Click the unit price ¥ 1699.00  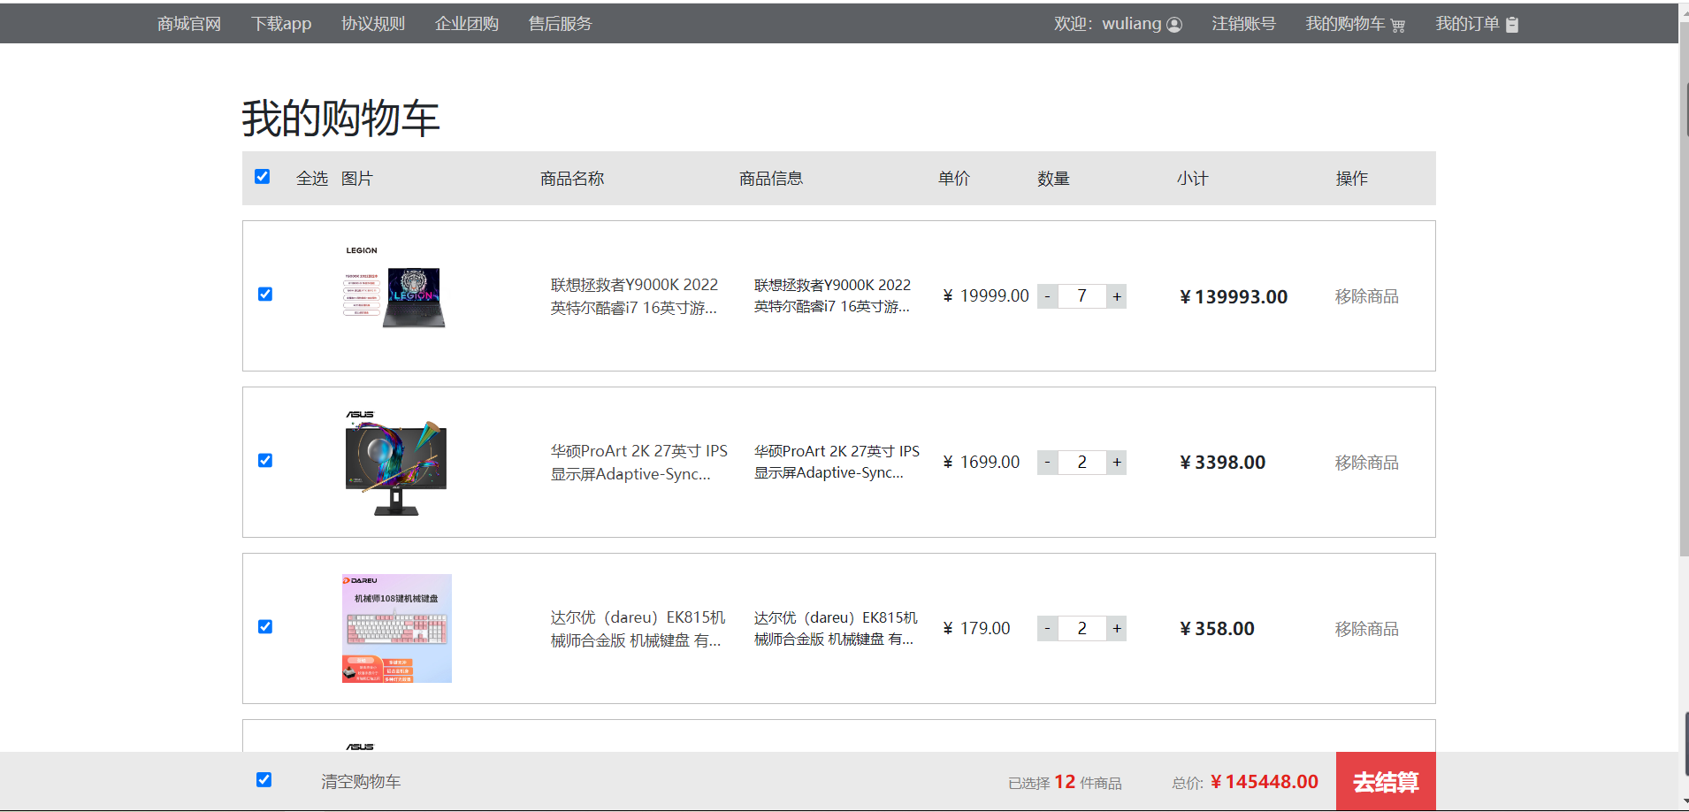(x=982, y=463)
